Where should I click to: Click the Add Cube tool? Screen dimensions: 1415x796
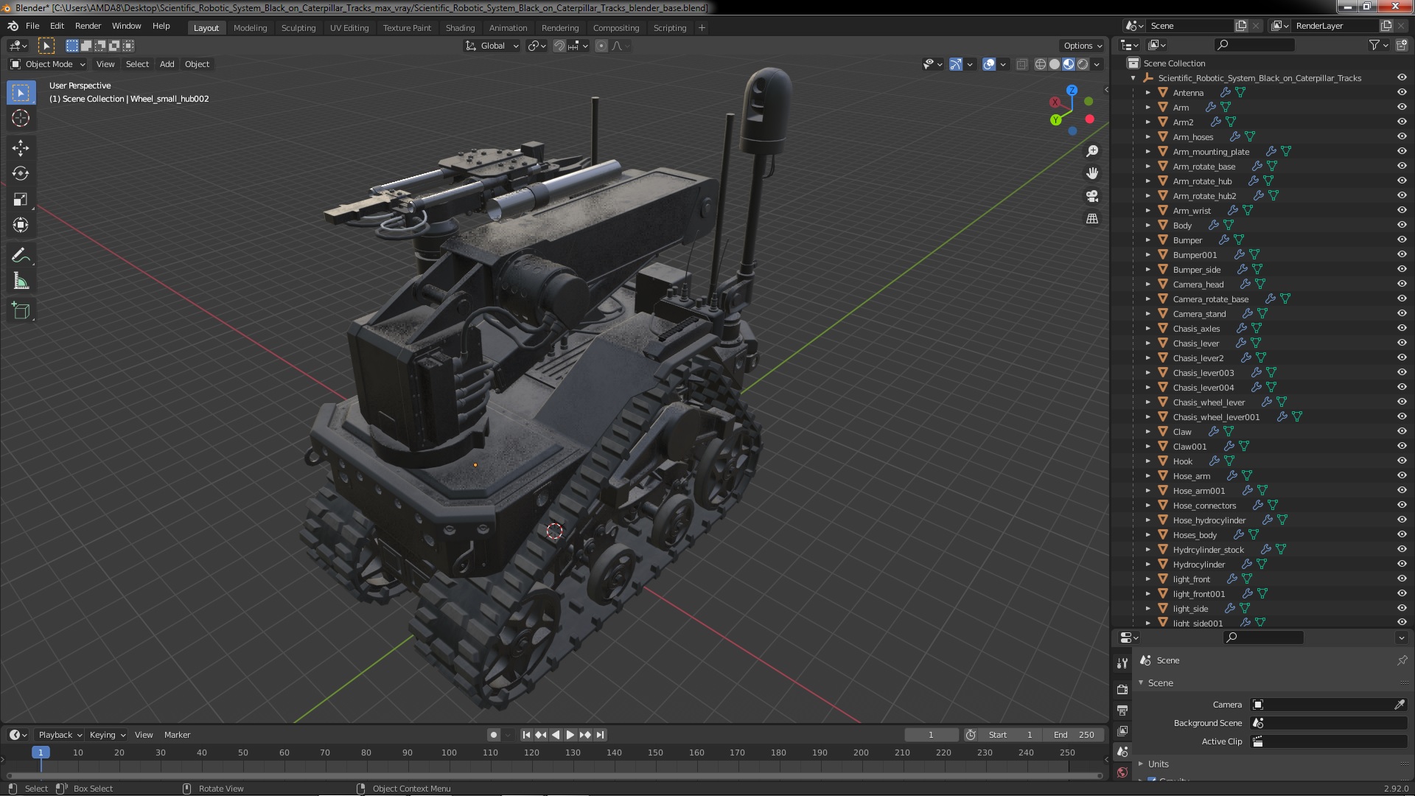click(21, 311)
